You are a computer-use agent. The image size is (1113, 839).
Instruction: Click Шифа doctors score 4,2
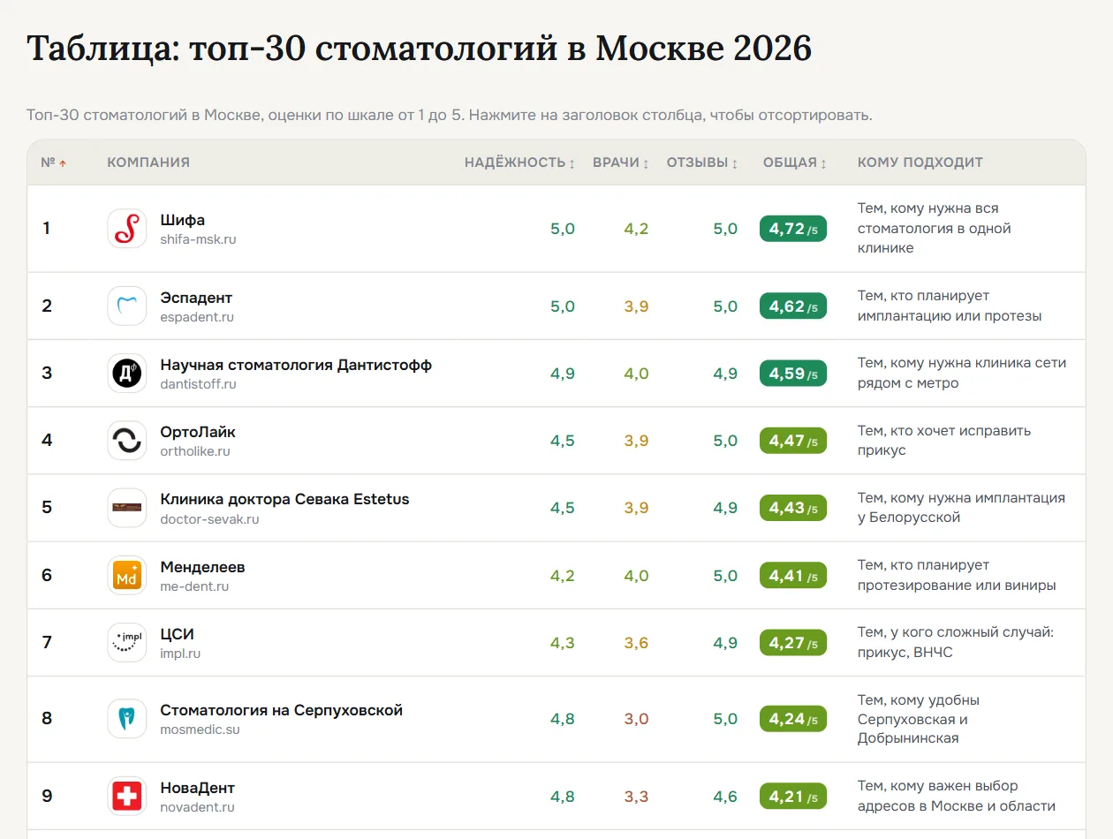pyautogui.click(x=636, y=229)
